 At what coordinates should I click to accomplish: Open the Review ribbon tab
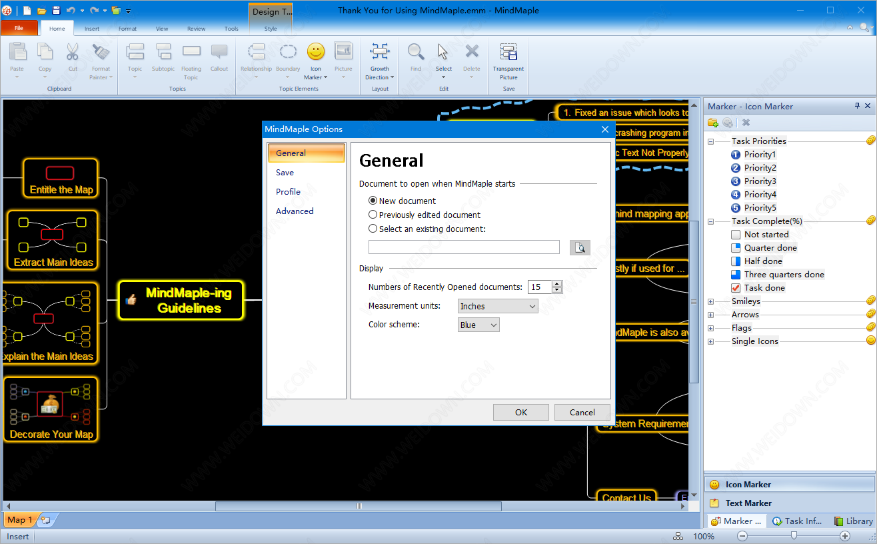click(197, 29)
